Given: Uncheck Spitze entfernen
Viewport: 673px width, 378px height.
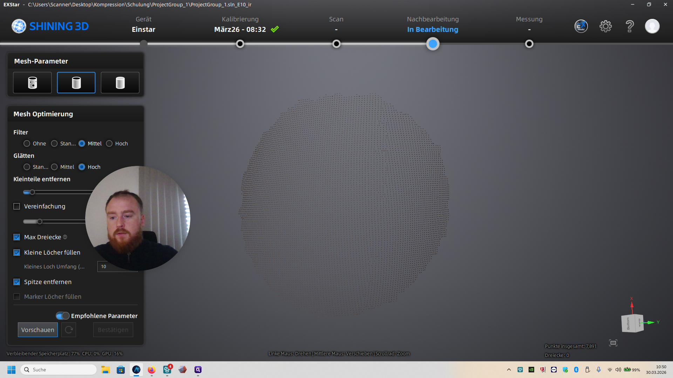Looking at the screenshot, I should [x=17, y=282].
